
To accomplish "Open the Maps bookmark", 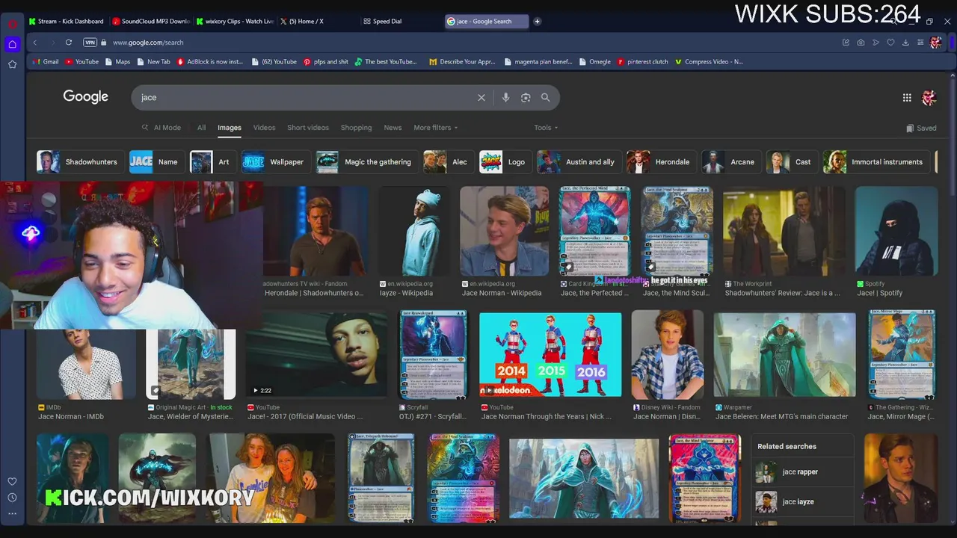I will point(117,62).
